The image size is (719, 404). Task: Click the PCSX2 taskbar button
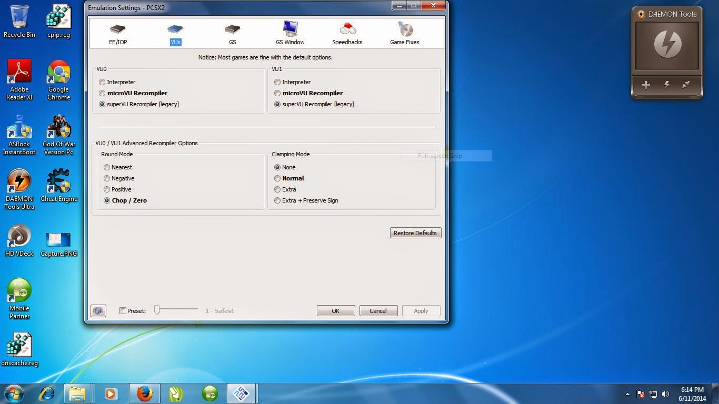pos(242,393)
